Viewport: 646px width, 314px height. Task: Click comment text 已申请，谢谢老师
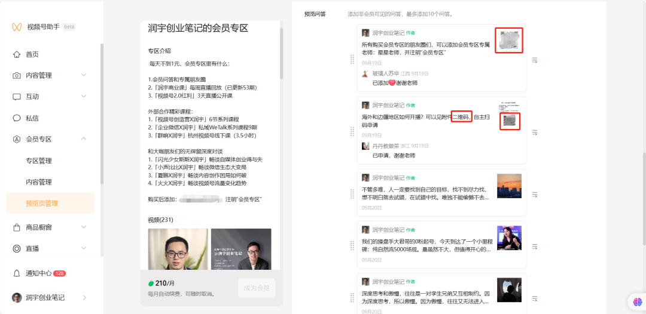394,155
